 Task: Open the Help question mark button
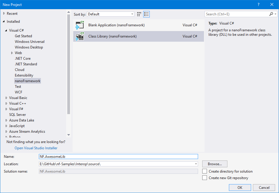coord(259,5)
